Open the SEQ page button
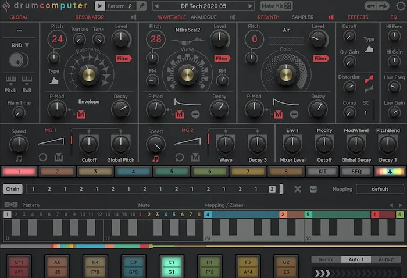 356,172
